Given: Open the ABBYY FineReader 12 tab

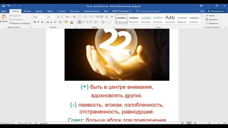Looking at the screenshot, I should click(x=122, y=11).
